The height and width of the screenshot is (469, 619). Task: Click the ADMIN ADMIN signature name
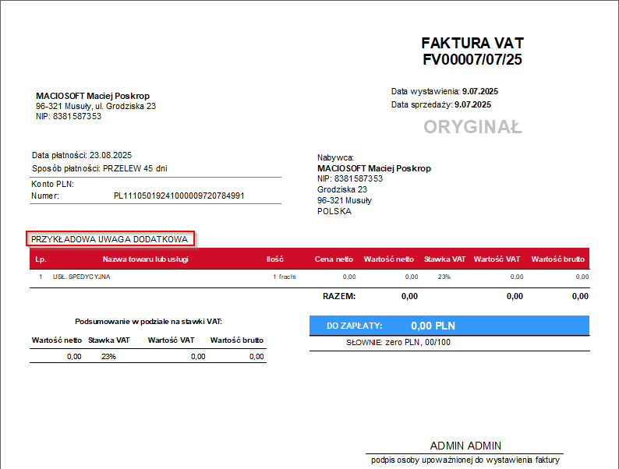465,446
